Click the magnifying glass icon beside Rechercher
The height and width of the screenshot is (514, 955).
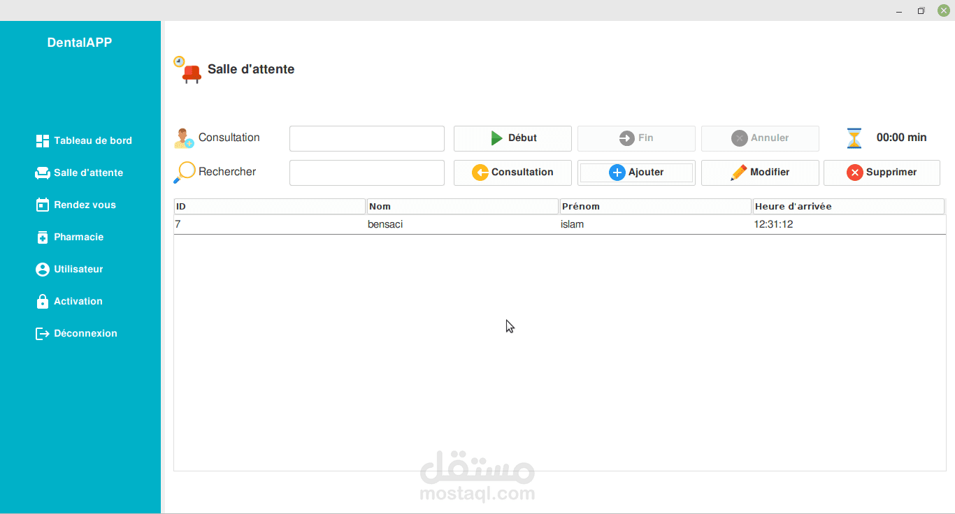[x=184, y=172]
